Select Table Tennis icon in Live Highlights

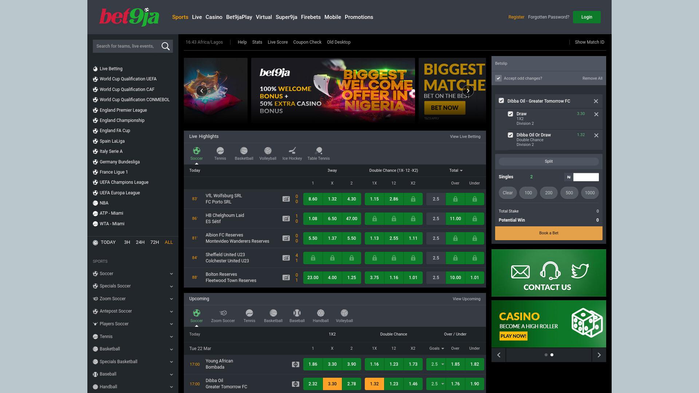pos(319,151)
